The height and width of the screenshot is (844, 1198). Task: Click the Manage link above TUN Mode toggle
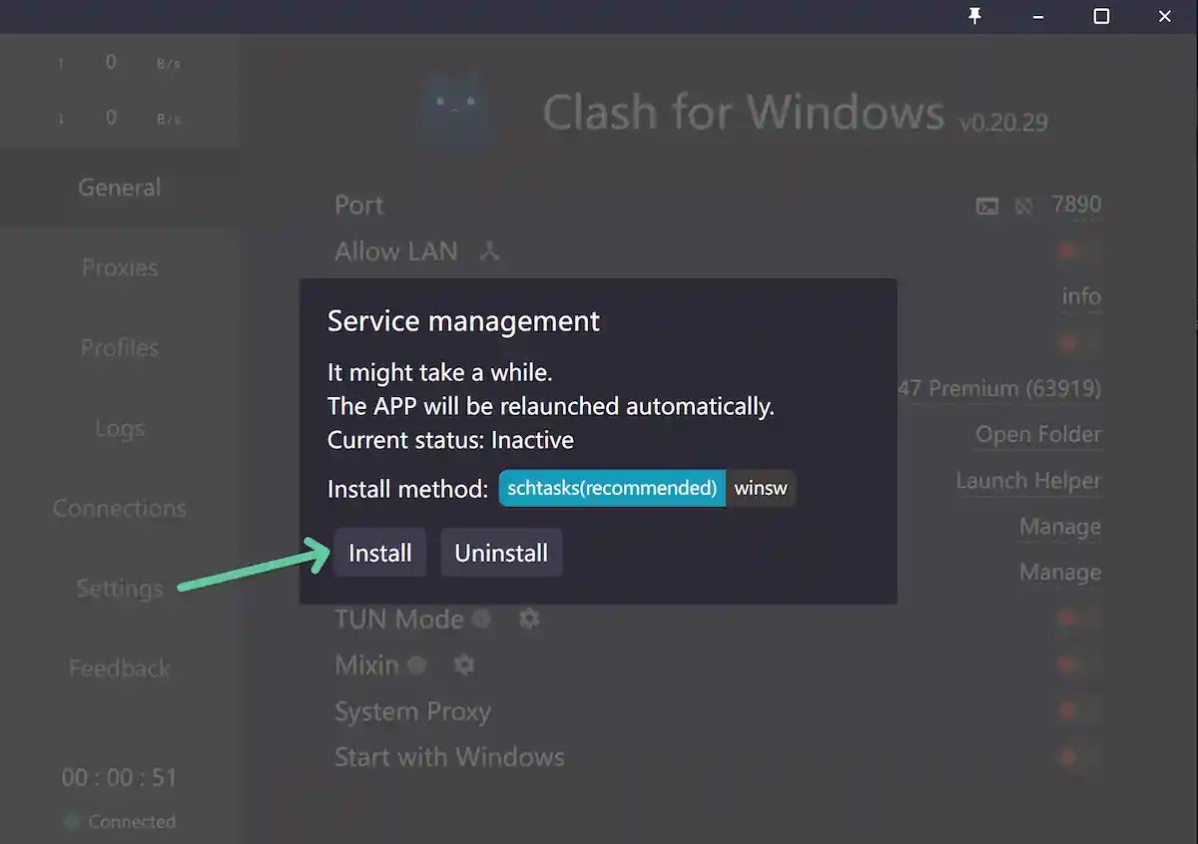[1060, 573]
